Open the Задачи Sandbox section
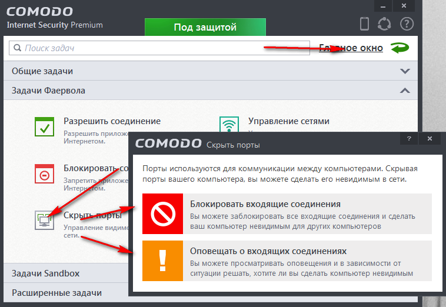446x307 pixels. 66,273
